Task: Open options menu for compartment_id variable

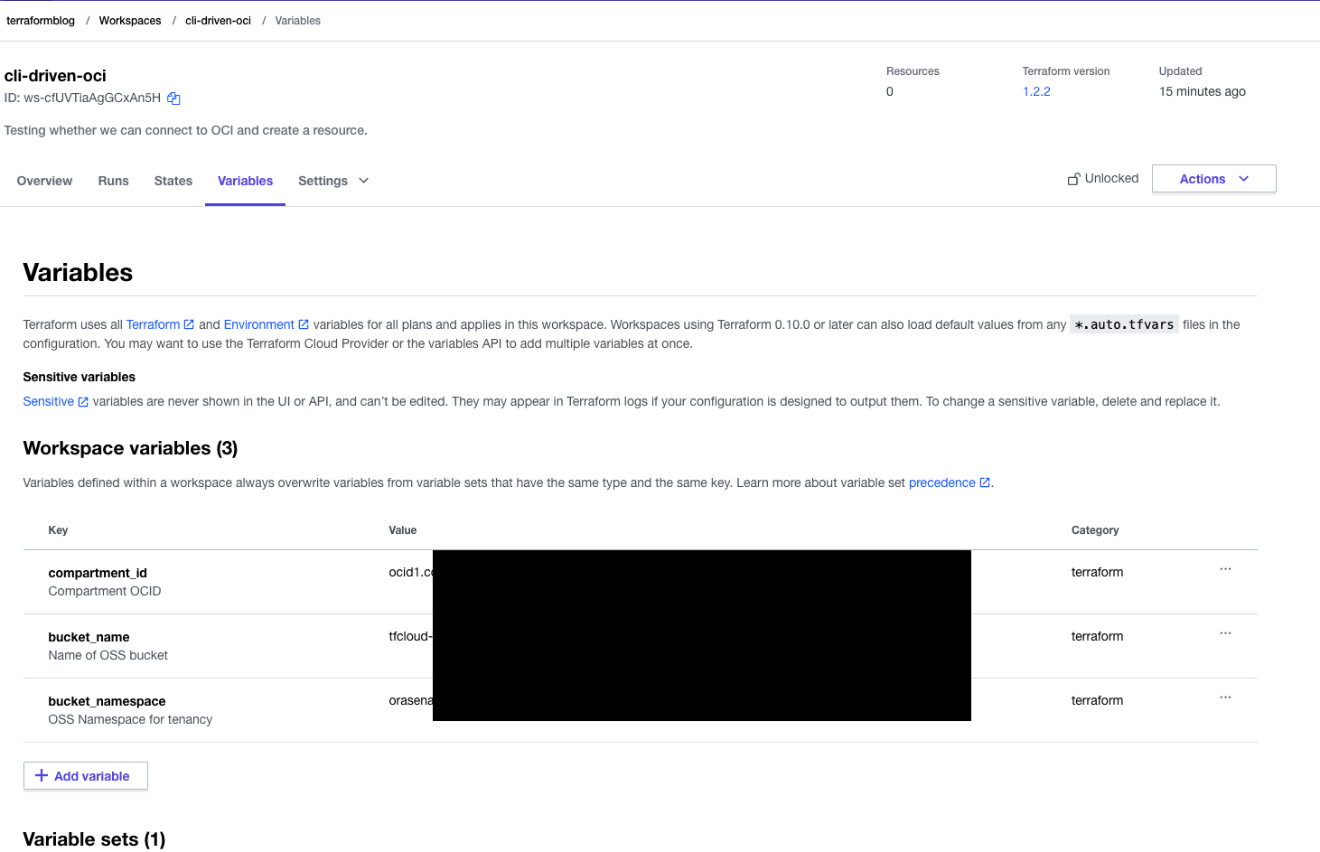Action: [x=1225, y=569]
